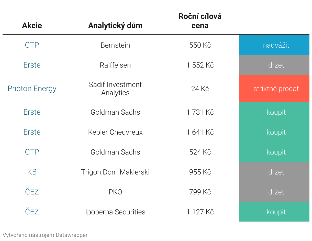Click the grey držet cell for KB

tap(276, 172)
